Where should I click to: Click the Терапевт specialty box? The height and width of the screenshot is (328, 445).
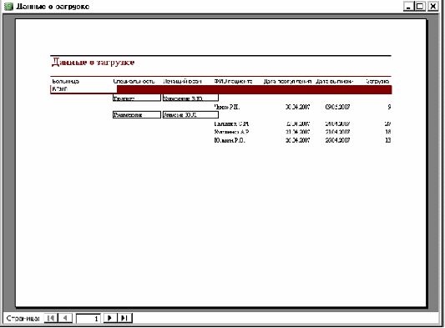click(137, 98)
